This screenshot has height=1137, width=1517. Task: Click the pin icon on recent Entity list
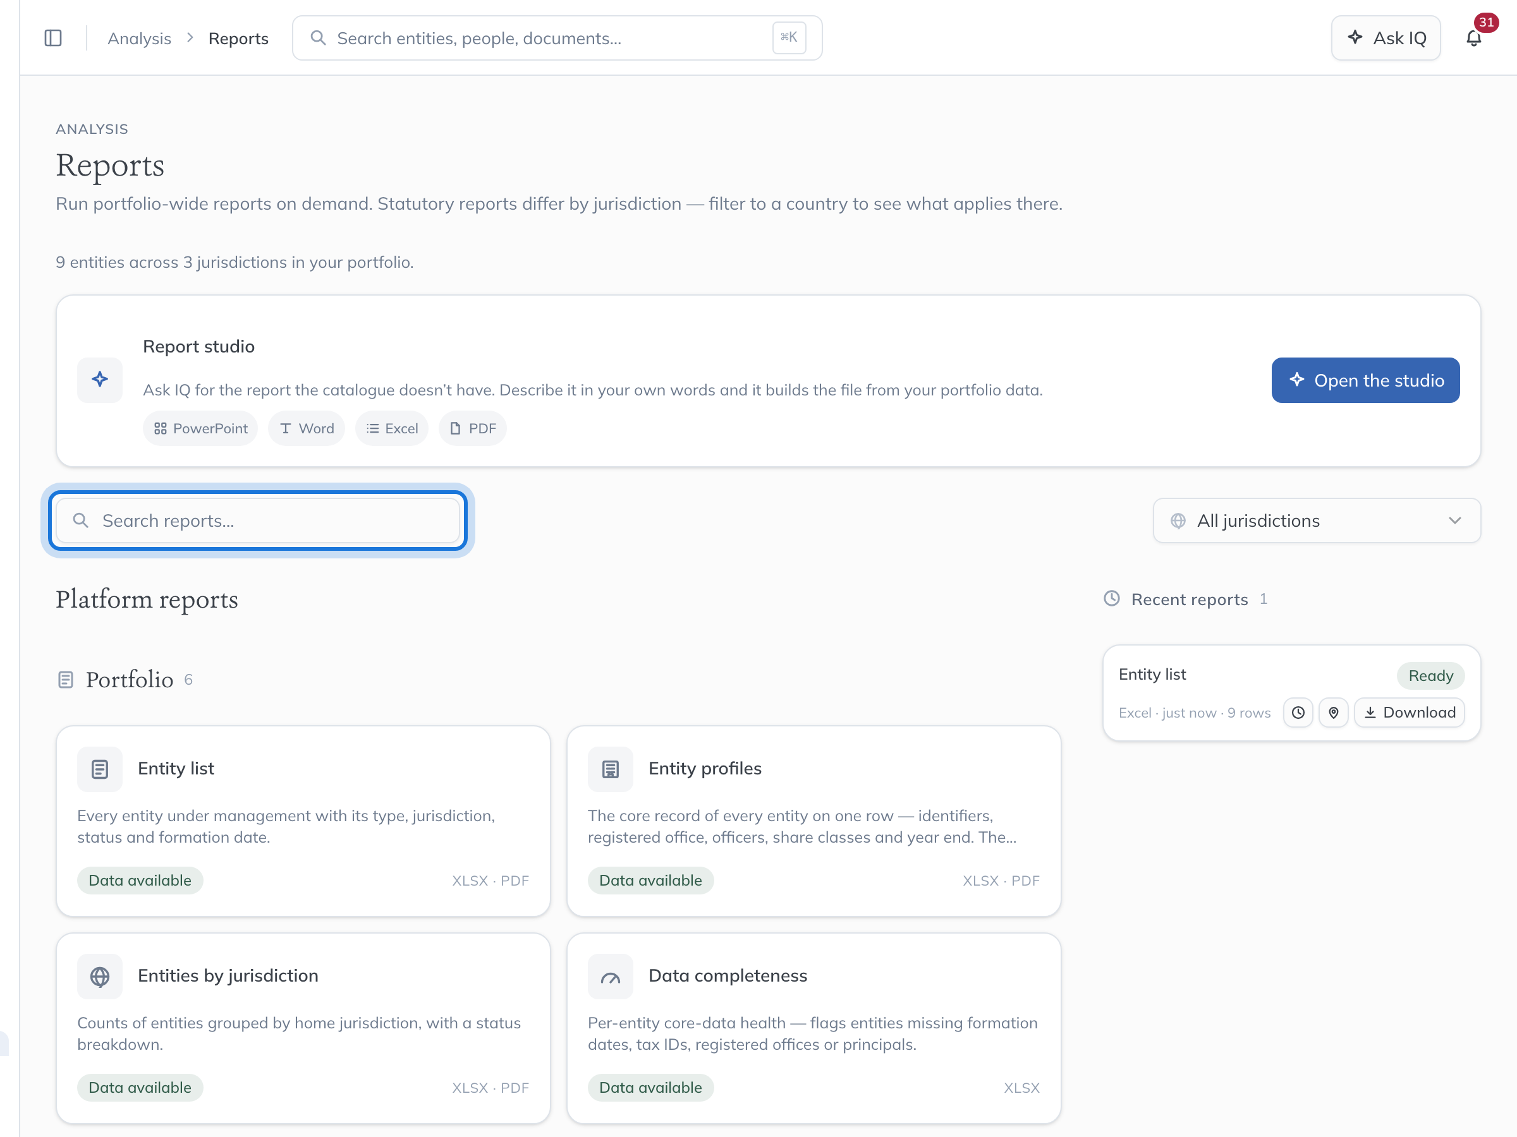[1333, 713]
